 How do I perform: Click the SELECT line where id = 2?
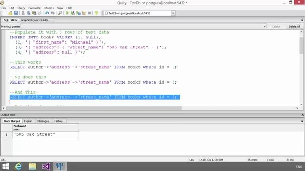click(93, 82)
